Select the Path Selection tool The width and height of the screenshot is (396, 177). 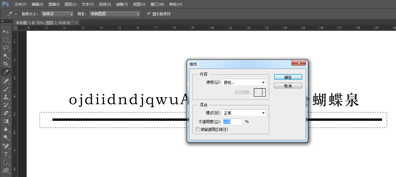[6, 162]
